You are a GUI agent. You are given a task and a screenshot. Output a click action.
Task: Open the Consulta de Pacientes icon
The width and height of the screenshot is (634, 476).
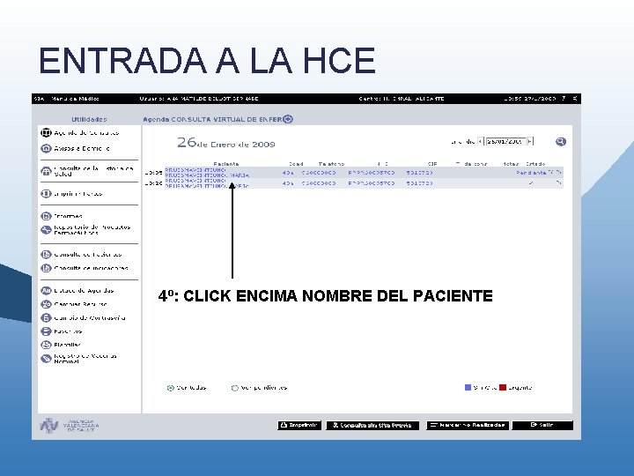click(x=46, y=255)
